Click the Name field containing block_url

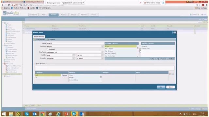(x=75, y=43)
